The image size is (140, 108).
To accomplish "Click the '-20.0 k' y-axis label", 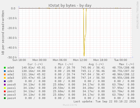I will click(x=12, y=28).
